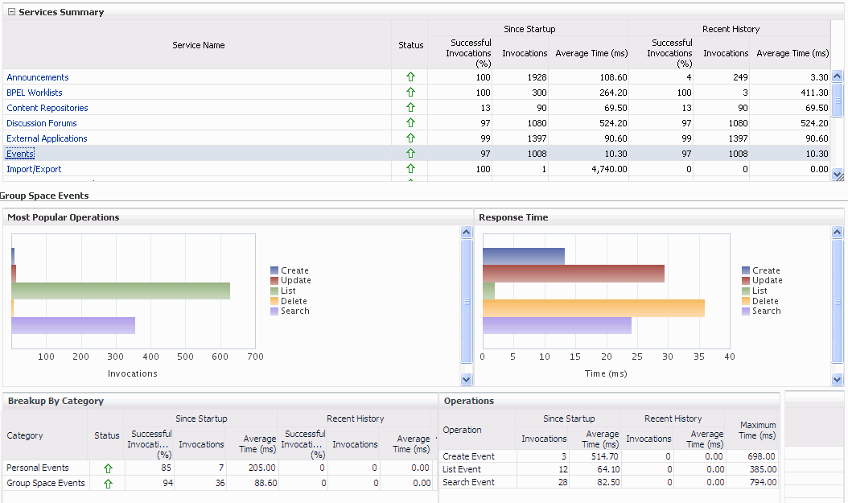The height and width of the screenshot is (503, 848).
Task: Click the green List bar in Invocations chart
Action: (121, 291)
